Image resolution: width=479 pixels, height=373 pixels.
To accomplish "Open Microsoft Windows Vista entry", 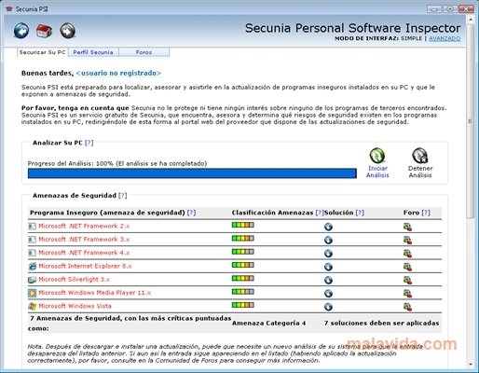I will click(75, 306).
